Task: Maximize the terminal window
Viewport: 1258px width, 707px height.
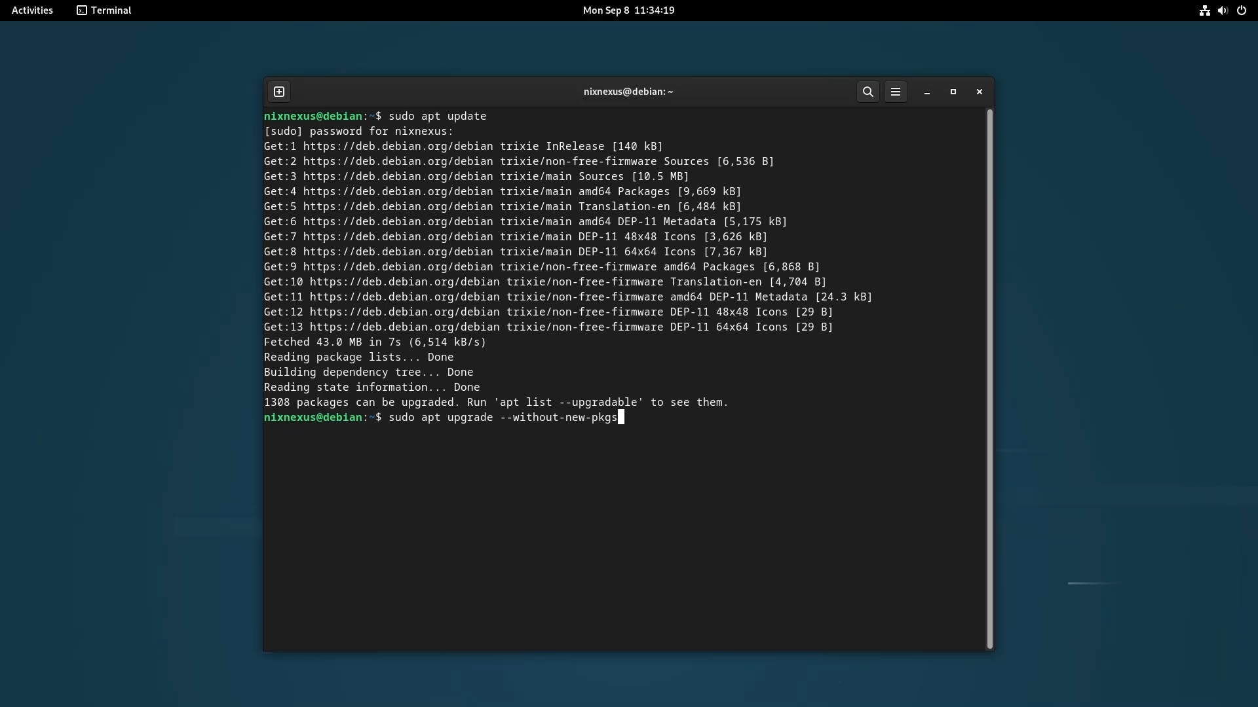Action: [953, 92]
